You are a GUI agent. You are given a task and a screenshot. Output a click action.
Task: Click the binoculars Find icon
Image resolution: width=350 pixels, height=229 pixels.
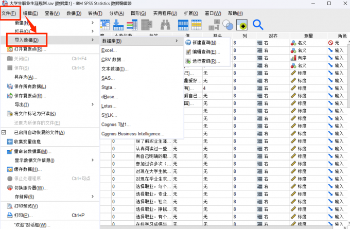pyautogui.click(x=165, y=25)
